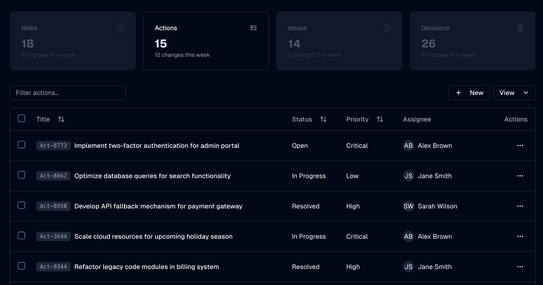543x285 pixels.
Task: Select all rows with the header checkbox
Action: pos(21,118)
